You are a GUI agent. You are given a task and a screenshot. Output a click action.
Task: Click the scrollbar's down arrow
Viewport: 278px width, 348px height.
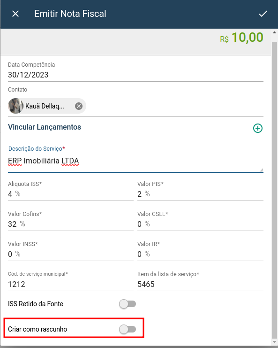click(x=274, y=342)
